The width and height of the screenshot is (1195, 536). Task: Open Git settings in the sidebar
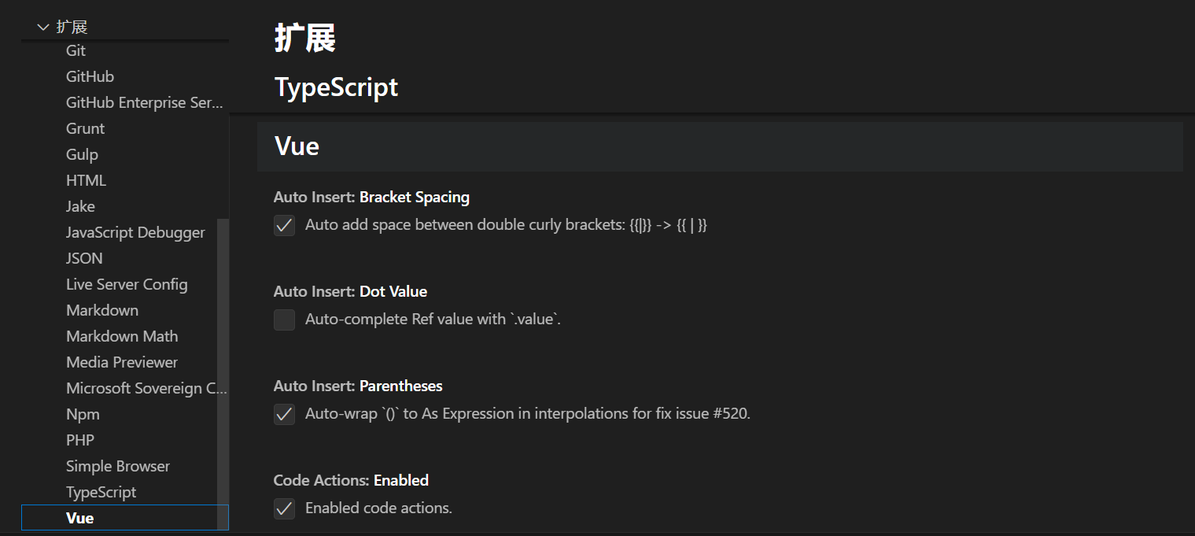click(x=76, y=50)
